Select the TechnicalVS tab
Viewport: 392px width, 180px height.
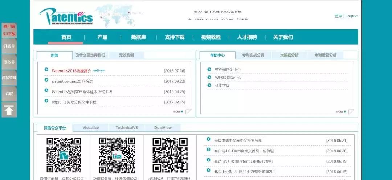(127, 128)
